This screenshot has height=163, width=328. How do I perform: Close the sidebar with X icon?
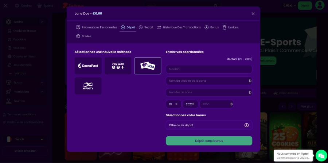[x=5, y=5]
